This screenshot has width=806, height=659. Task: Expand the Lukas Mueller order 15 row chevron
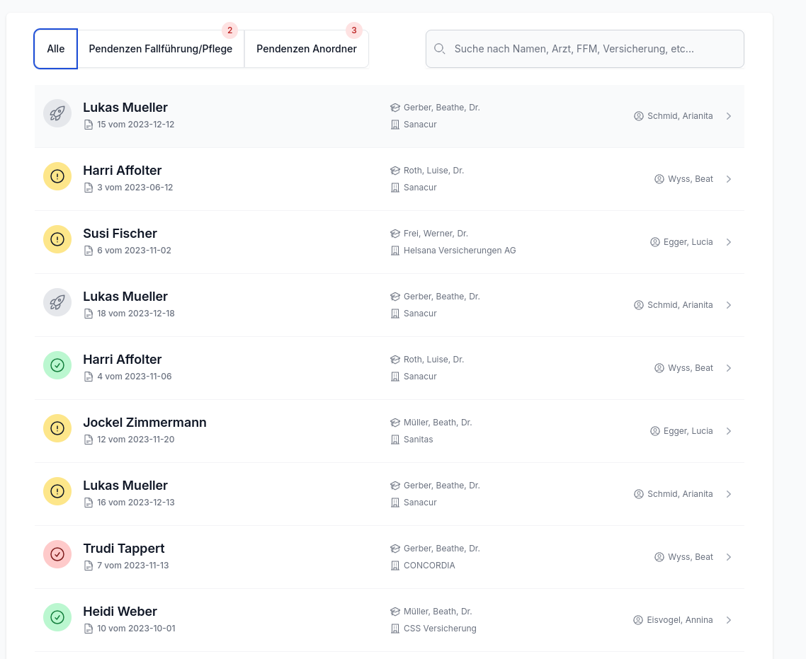pyautogui.click(x=729, y=116)
